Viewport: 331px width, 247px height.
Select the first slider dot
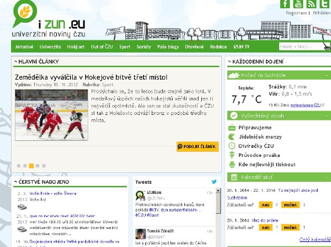pyautogui.click(x=19, y=166)
